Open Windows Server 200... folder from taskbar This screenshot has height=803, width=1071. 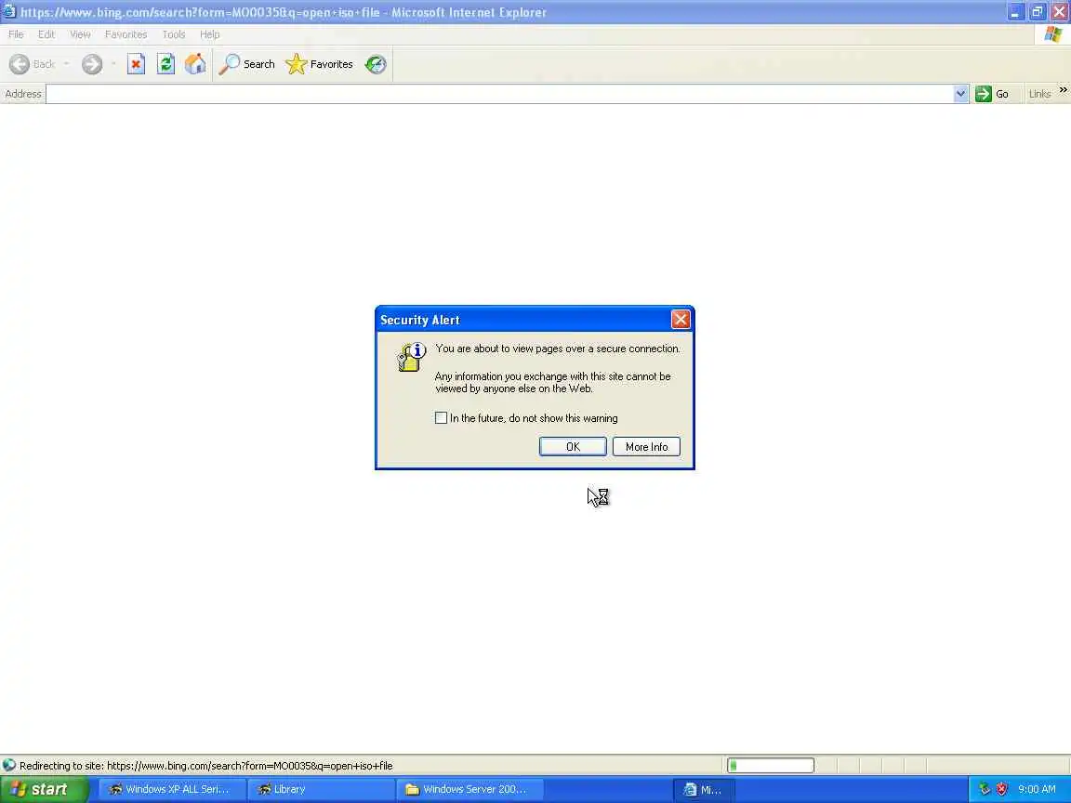click(468, 789)
